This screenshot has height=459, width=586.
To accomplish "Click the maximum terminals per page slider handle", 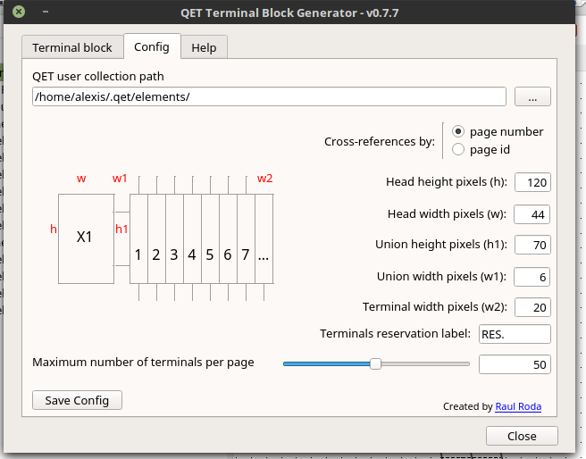I will (376, 363).
